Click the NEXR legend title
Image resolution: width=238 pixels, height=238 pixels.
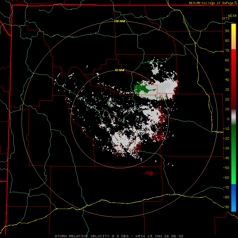(232, 16)
